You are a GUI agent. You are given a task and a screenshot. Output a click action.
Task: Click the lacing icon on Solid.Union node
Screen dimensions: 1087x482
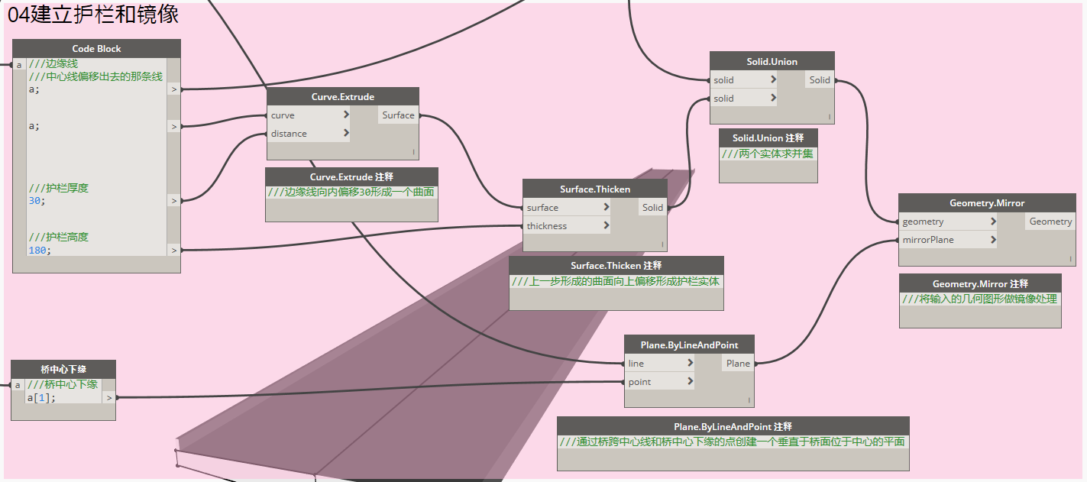pos(829,117)
